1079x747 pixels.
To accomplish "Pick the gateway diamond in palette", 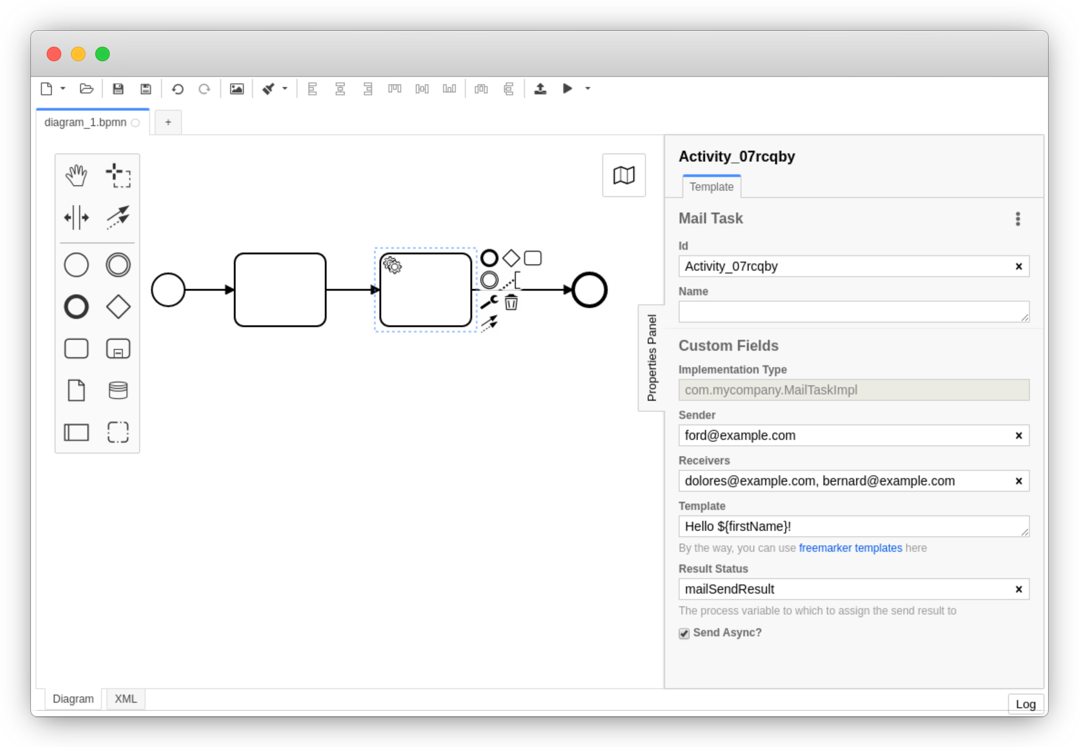I will 118,307.
